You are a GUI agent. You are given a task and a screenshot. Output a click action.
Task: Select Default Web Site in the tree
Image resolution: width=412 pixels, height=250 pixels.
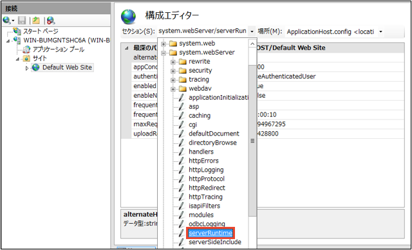click(x=67, y=67)
